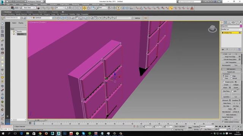The image size is (243, 136).
Task: Click the Make Planar button
Action: click(x=227, y=103)
